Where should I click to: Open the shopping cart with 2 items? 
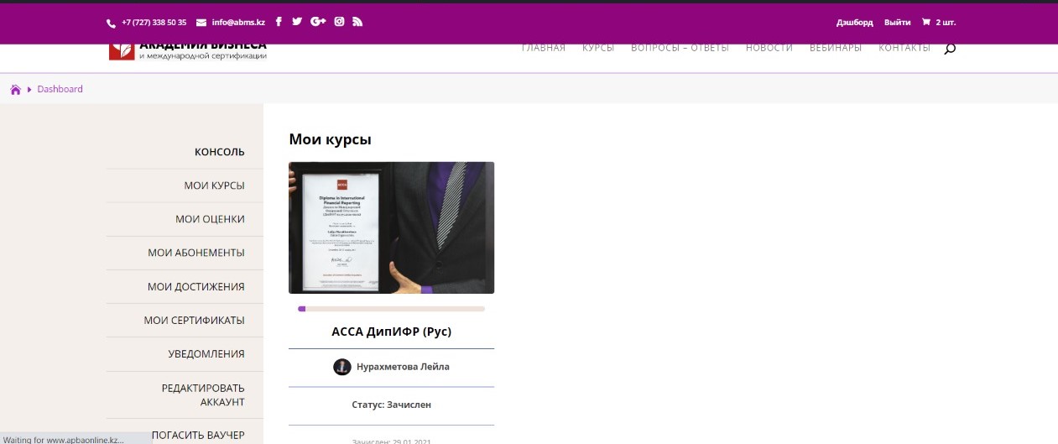[938, 23]
